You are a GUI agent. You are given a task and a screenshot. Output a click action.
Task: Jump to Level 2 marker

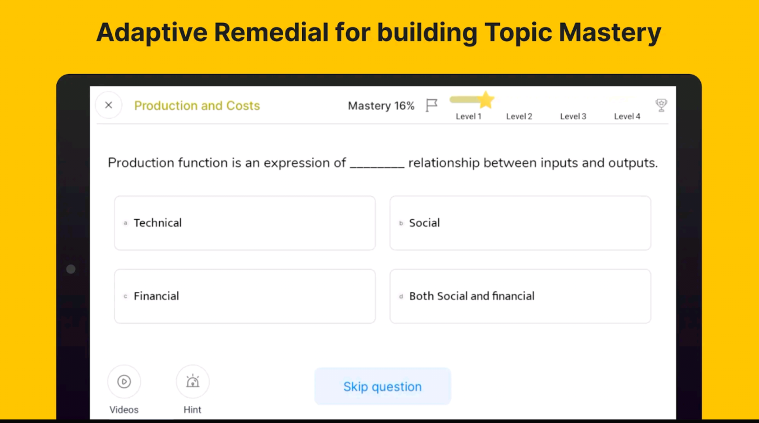(519, 116)
